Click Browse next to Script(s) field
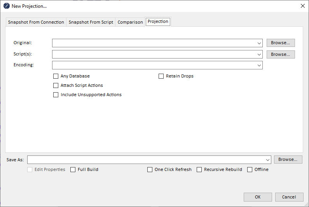309x207 pixels. [x=281, y=55]
